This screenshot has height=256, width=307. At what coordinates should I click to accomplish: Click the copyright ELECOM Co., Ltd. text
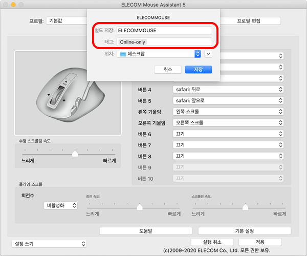point(217,250)
